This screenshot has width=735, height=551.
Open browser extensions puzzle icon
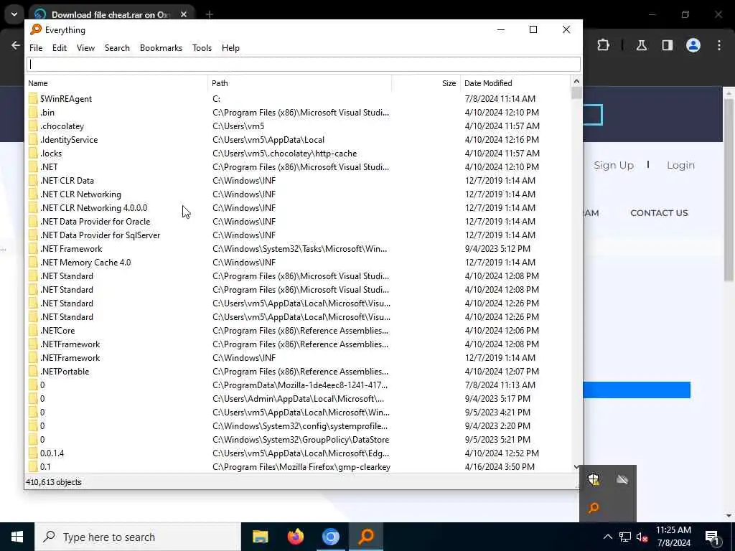[x=603, y=45]
